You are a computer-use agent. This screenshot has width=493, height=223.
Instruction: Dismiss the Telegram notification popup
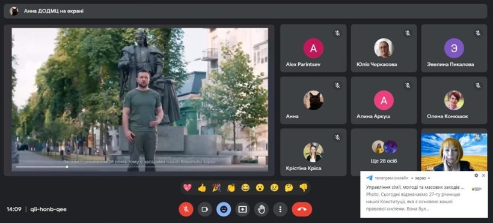(x=483, y=176)
